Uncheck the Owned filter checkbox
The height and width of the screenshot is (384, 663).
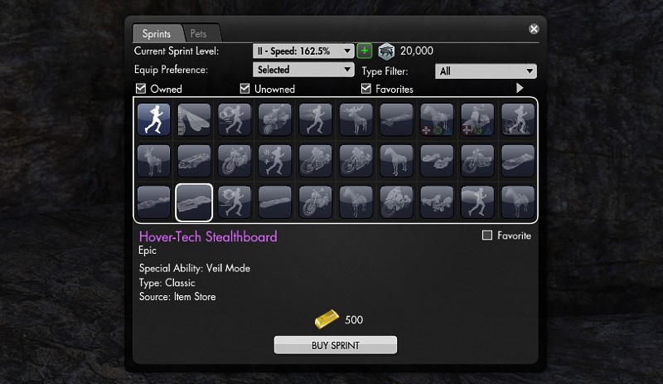(141, 89)
